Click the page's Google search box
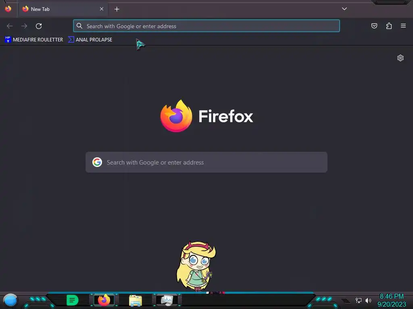 pyautogui.click(x=206, y=162)
